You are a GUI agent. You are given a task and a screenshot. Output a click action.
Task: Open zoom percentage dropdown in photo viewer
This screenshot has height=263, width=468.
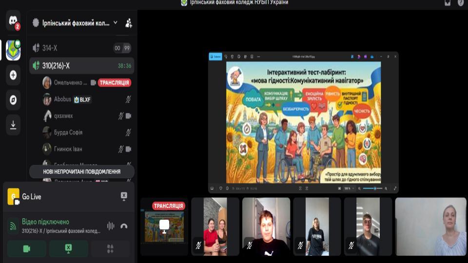(349, 188)
